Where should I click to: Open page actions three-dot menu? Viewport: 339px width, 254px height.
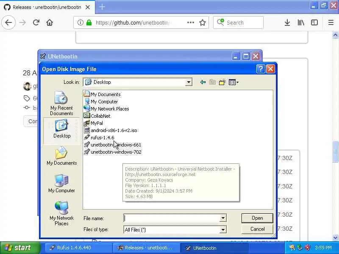pyautogui.click(x=190, y=22)
